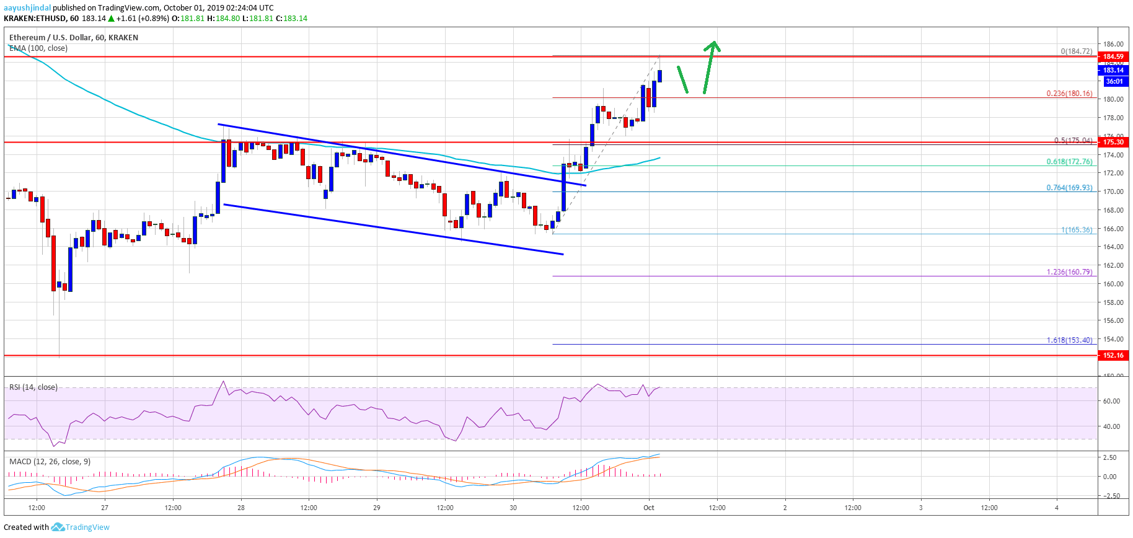Screen dimensions: 1133x538
Task: Click the large green upward arrow
Action: pos(710,66)
